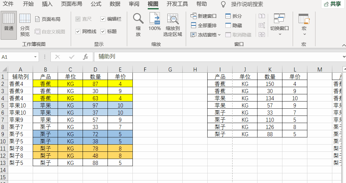This screenshot has width=346, height=183.
Task: Open the Data (数据) tab
Action: coord(115,4)
